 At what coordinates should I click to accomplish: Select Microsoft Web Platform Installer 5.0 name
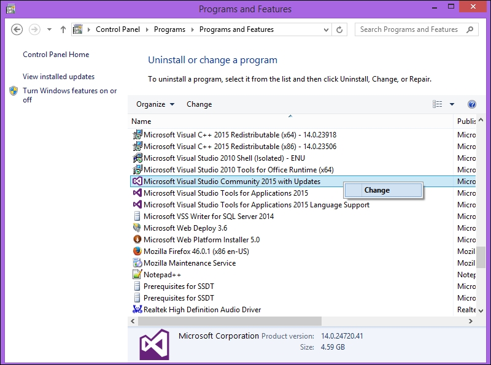[202, 240]
